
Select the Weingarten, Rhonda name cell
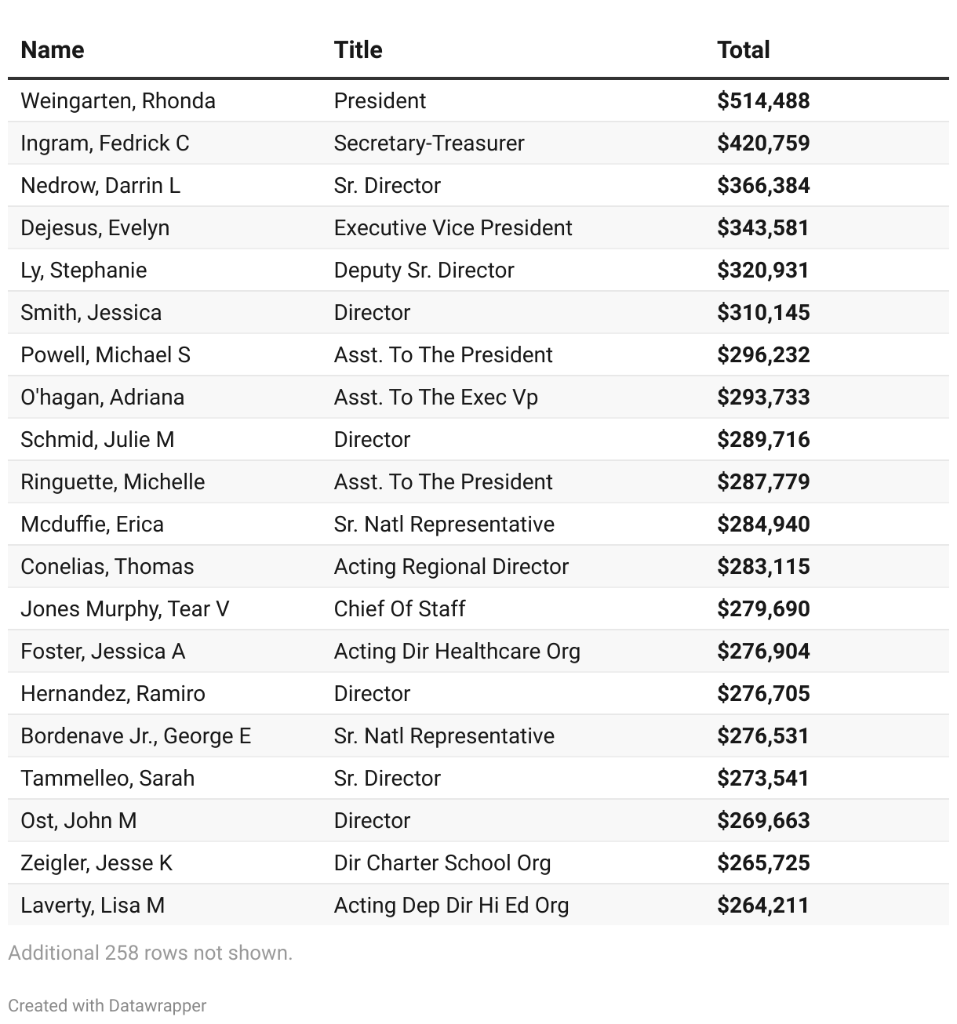point(118,101)
